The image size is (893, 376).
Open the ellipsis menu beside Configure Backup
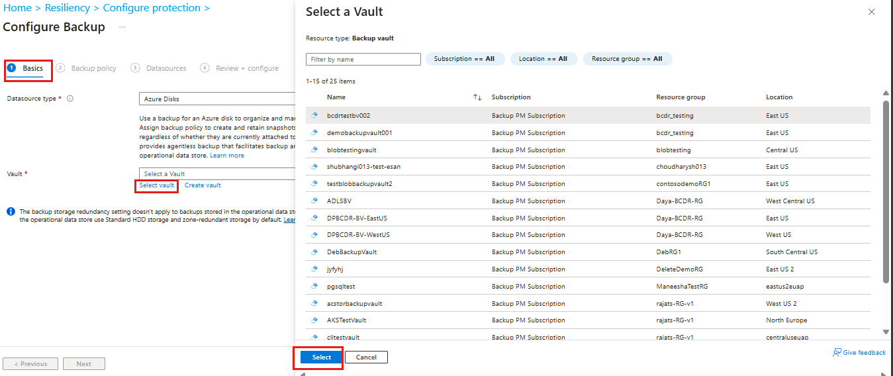(x=122, y=27)
